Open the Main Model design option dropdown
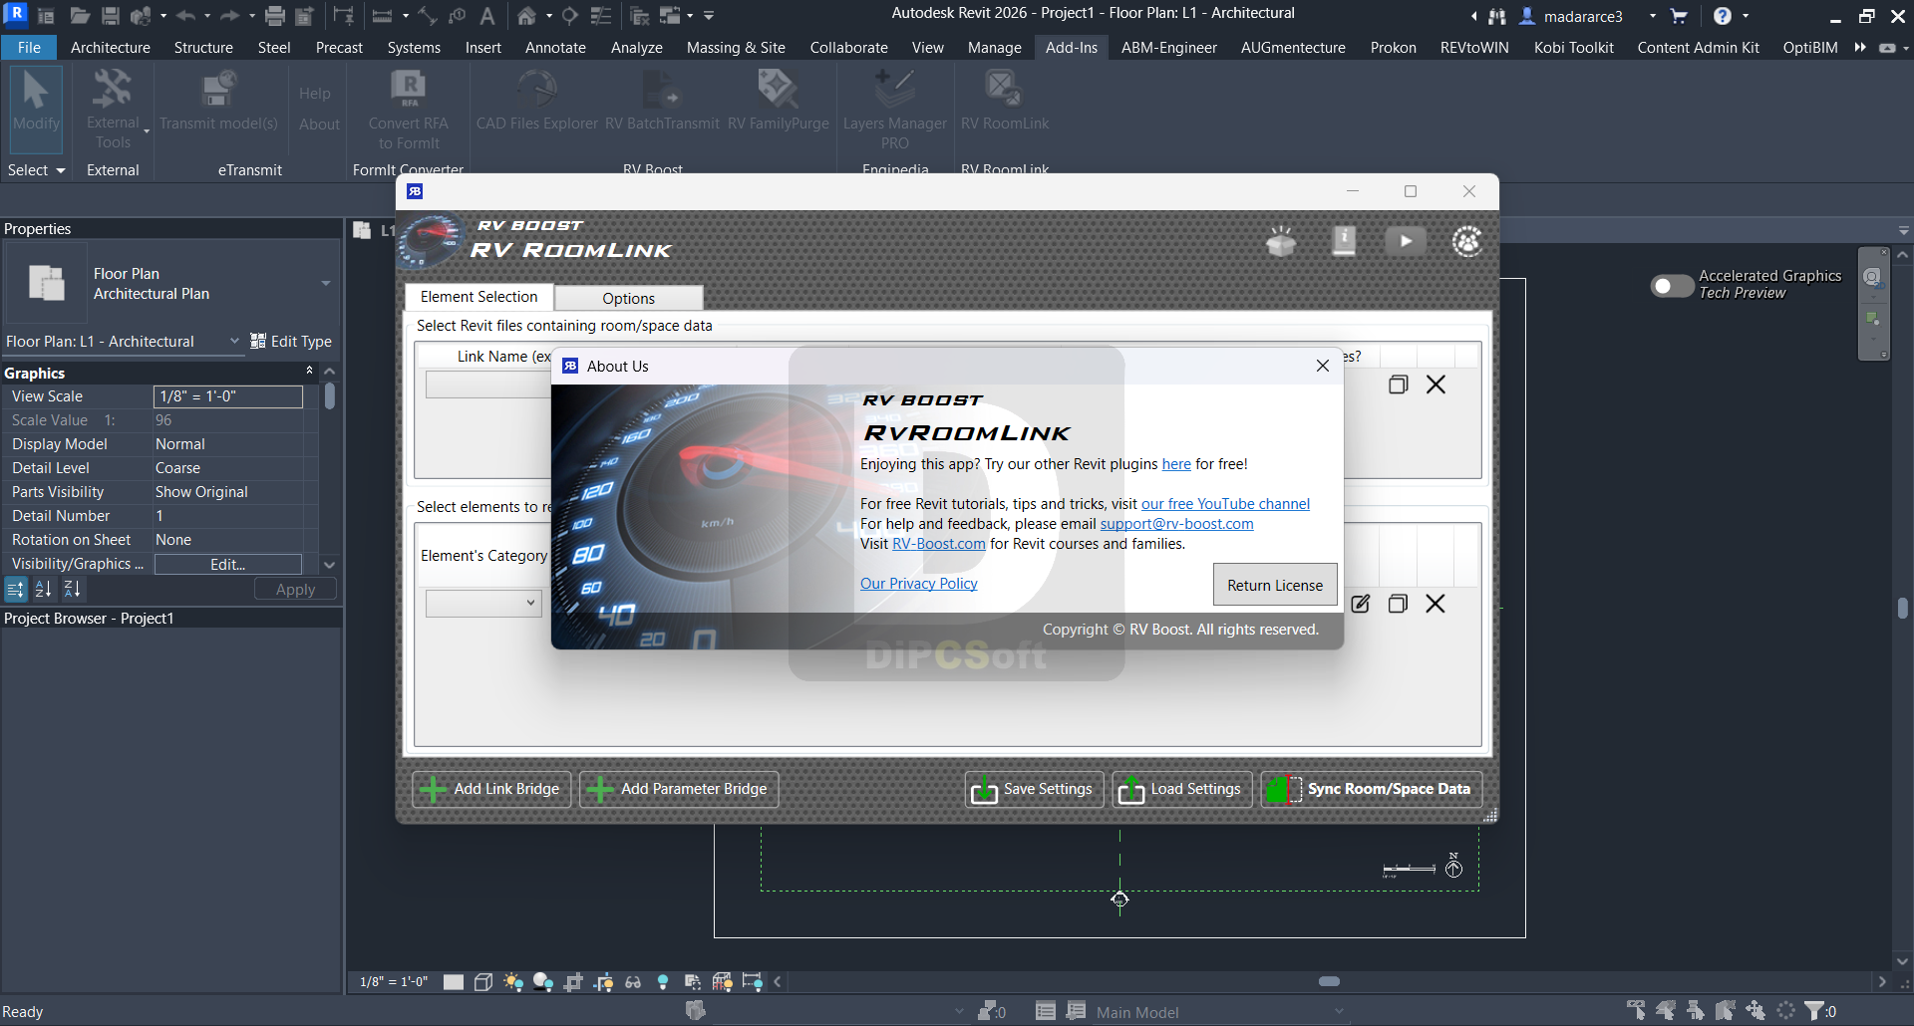 (1339, 1012)
